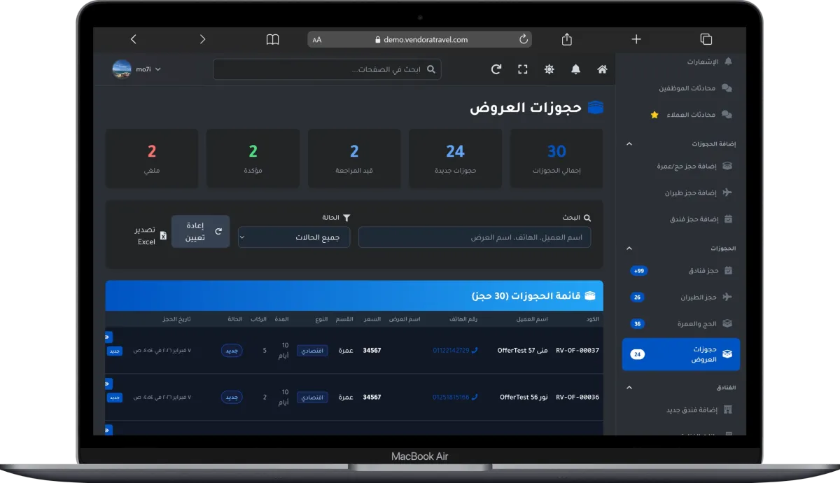Click the demo.vendoratravel.com address bar
The width and height of the screenshot is (840, 483).
[421, 40]
